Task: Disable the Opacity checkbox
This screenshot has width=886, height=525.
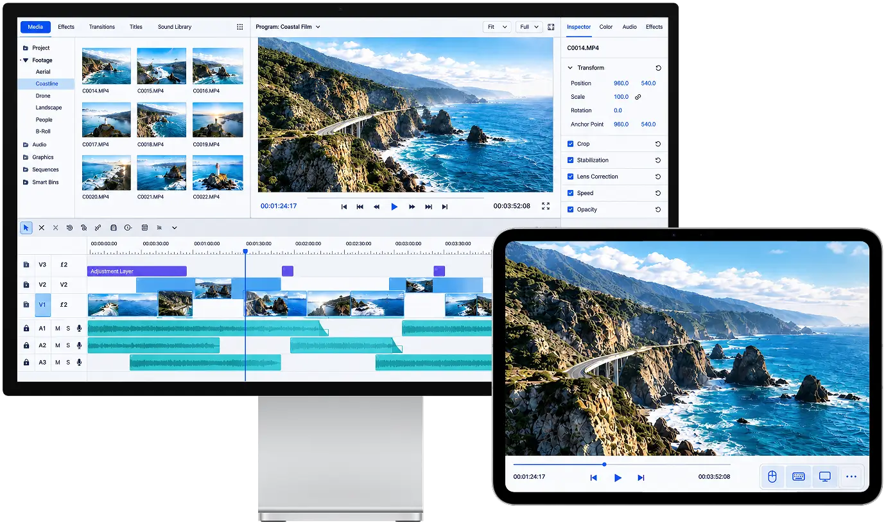Action: pyautogui.click(x=571, y=210)
